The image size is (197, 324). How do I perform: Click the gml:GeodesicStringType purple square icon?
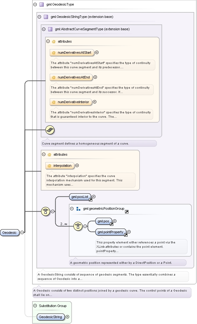46,17
